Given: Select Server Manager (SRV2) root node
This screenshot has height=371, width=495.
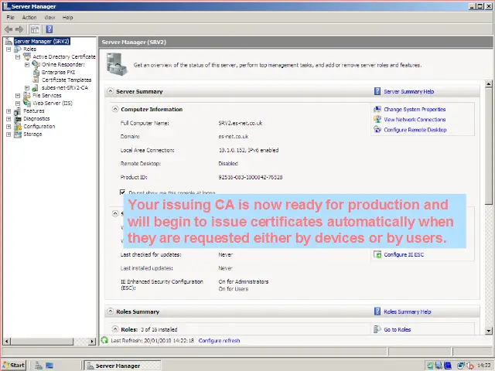Looking at the screenshot, I should click(41, 41).
